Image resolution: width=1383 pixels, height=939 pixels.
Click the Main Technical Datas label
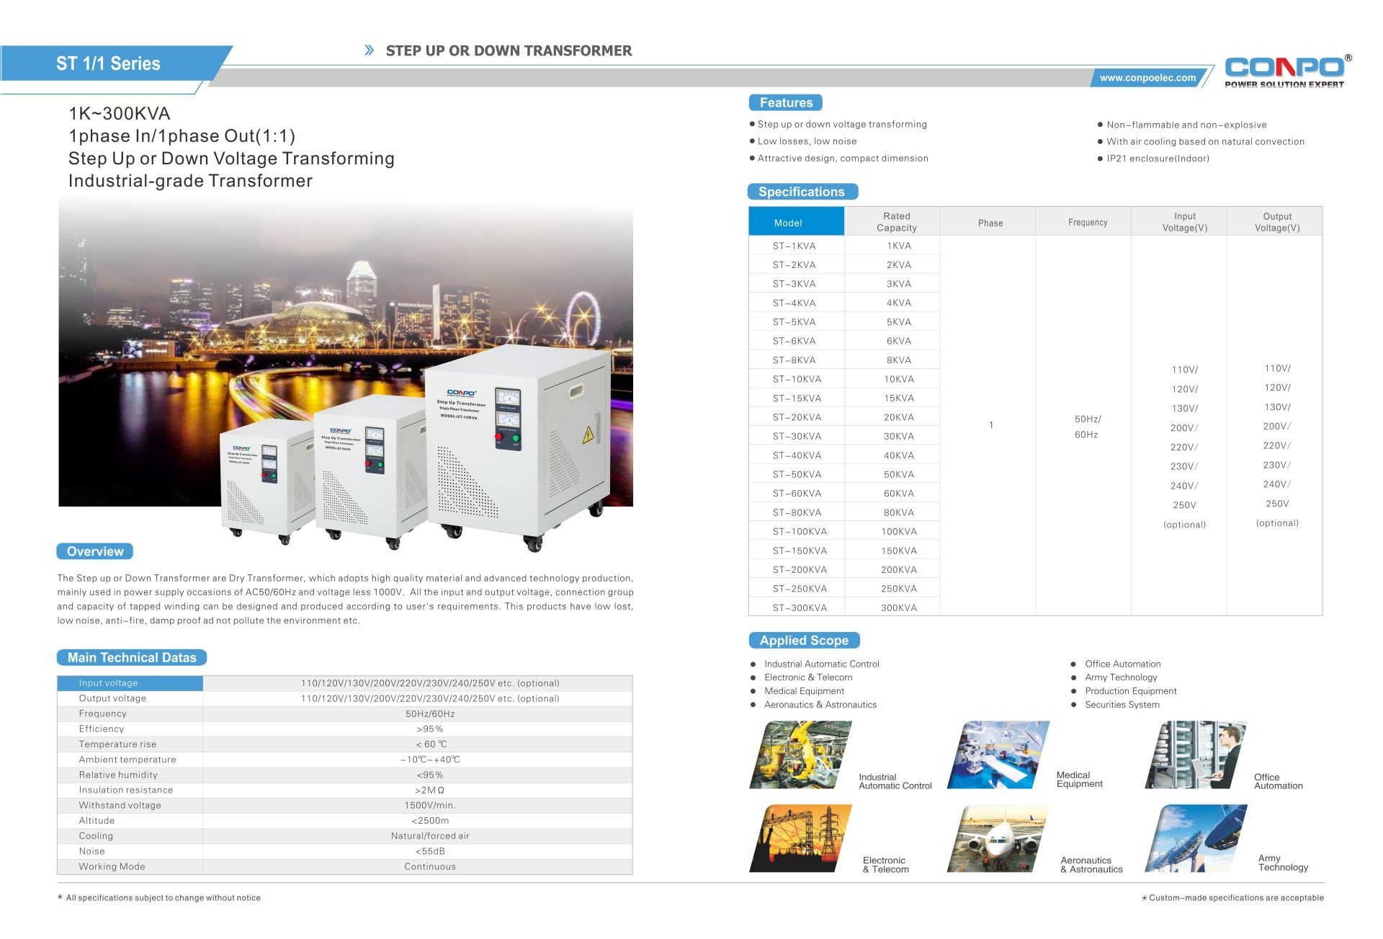click(131, 657)
